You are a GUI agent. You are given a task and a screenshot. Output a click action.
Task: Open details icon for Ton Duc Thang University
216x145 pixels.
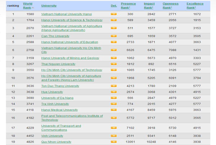coord(113,85)
